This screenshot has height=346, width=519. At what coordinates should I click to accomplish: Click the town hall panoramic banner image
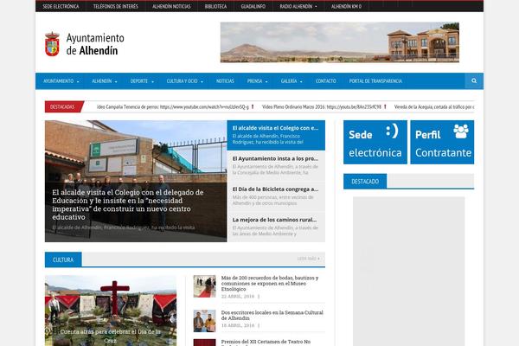pyautogui.click(x=340, y=42)
